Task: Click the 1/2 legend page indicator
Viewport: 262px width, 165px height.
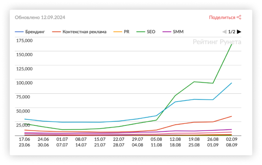Action: [x=232, y=32]
